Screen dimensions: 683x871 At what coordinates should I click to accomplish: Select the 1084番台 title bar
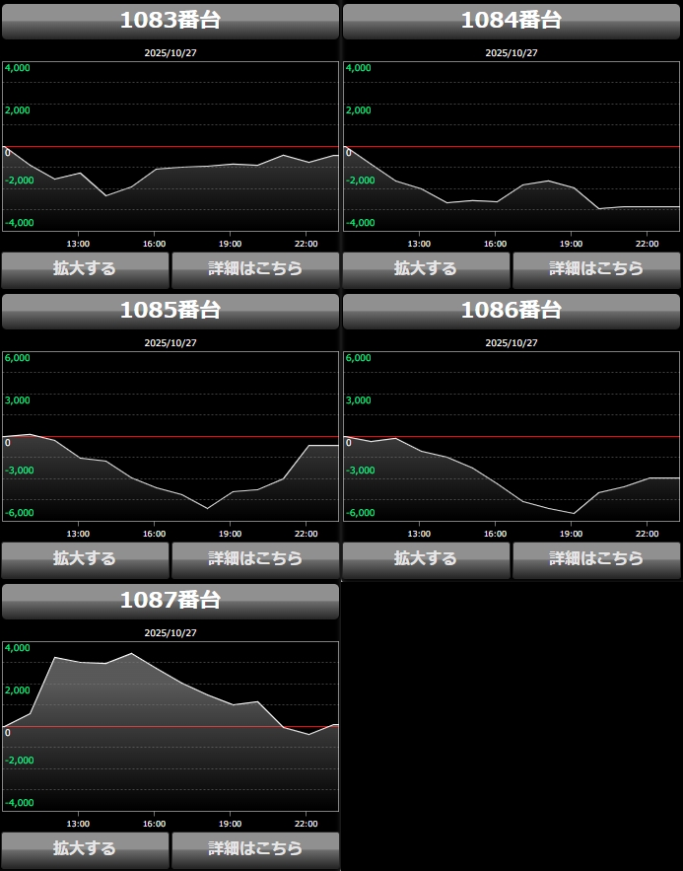click(512, 21)
